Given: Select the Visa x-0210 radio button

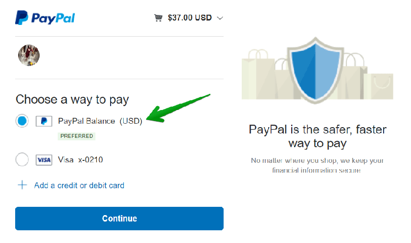Looking at the screenshot, I should (22, 160).
